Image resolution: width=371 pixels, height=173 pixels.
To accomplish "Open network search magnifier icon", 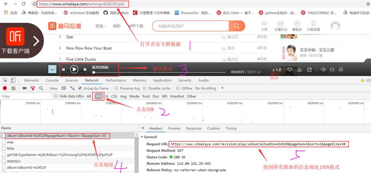I will (41, 88).
